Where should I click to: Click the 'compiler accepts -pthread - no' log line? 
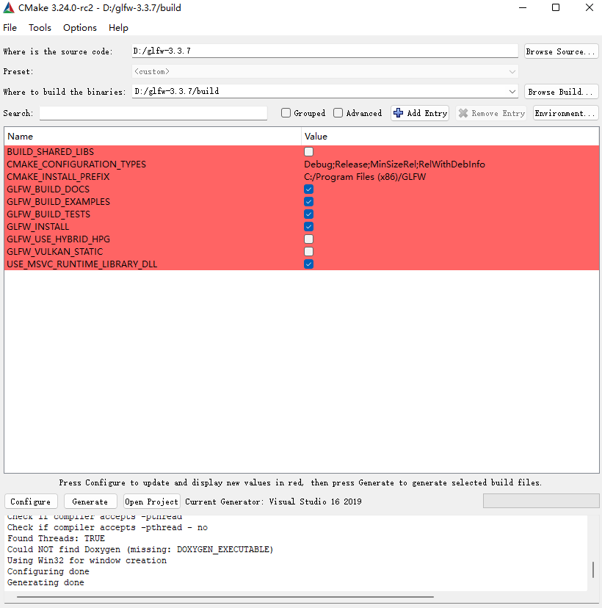107,528
